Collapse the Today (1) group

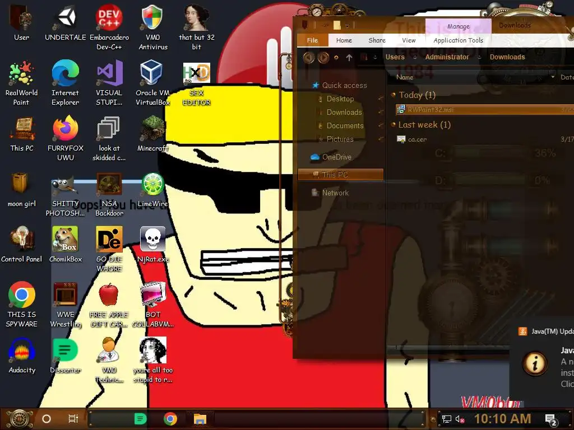pyautogui.click(x=394, y=95)
